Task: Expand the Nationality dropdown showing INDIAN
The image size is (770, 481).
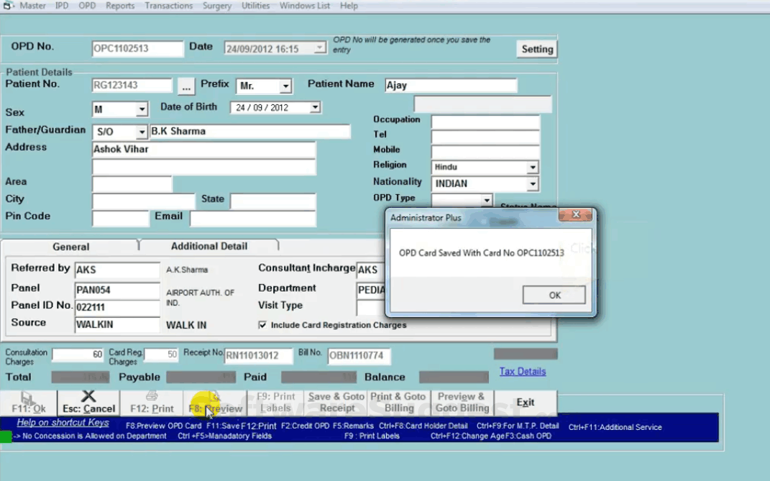Action: pyautogui.click(x=533, y=183)
